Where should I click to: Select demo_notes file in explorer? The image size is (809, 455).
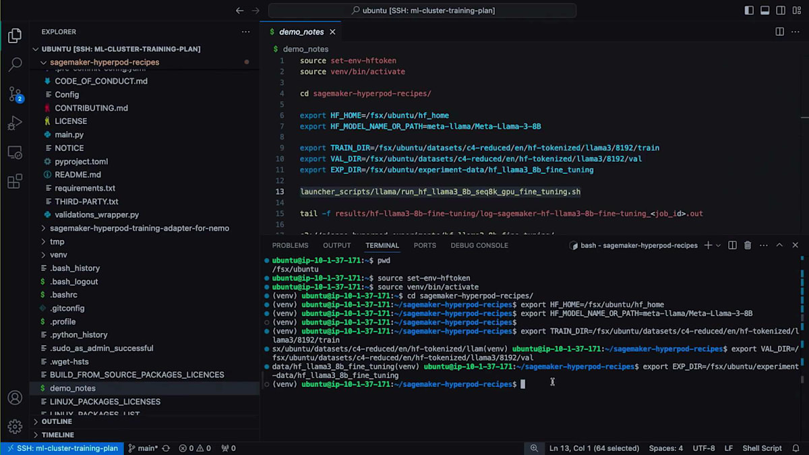click(73, 388)
